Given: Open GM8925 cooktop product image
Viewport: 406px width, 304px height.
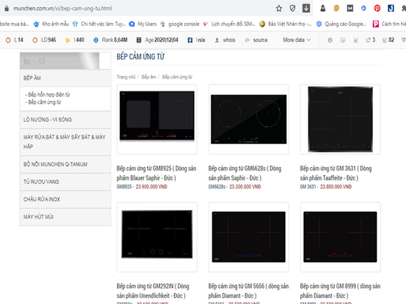Looking at the screenshot, I should (x=157, y=120).
